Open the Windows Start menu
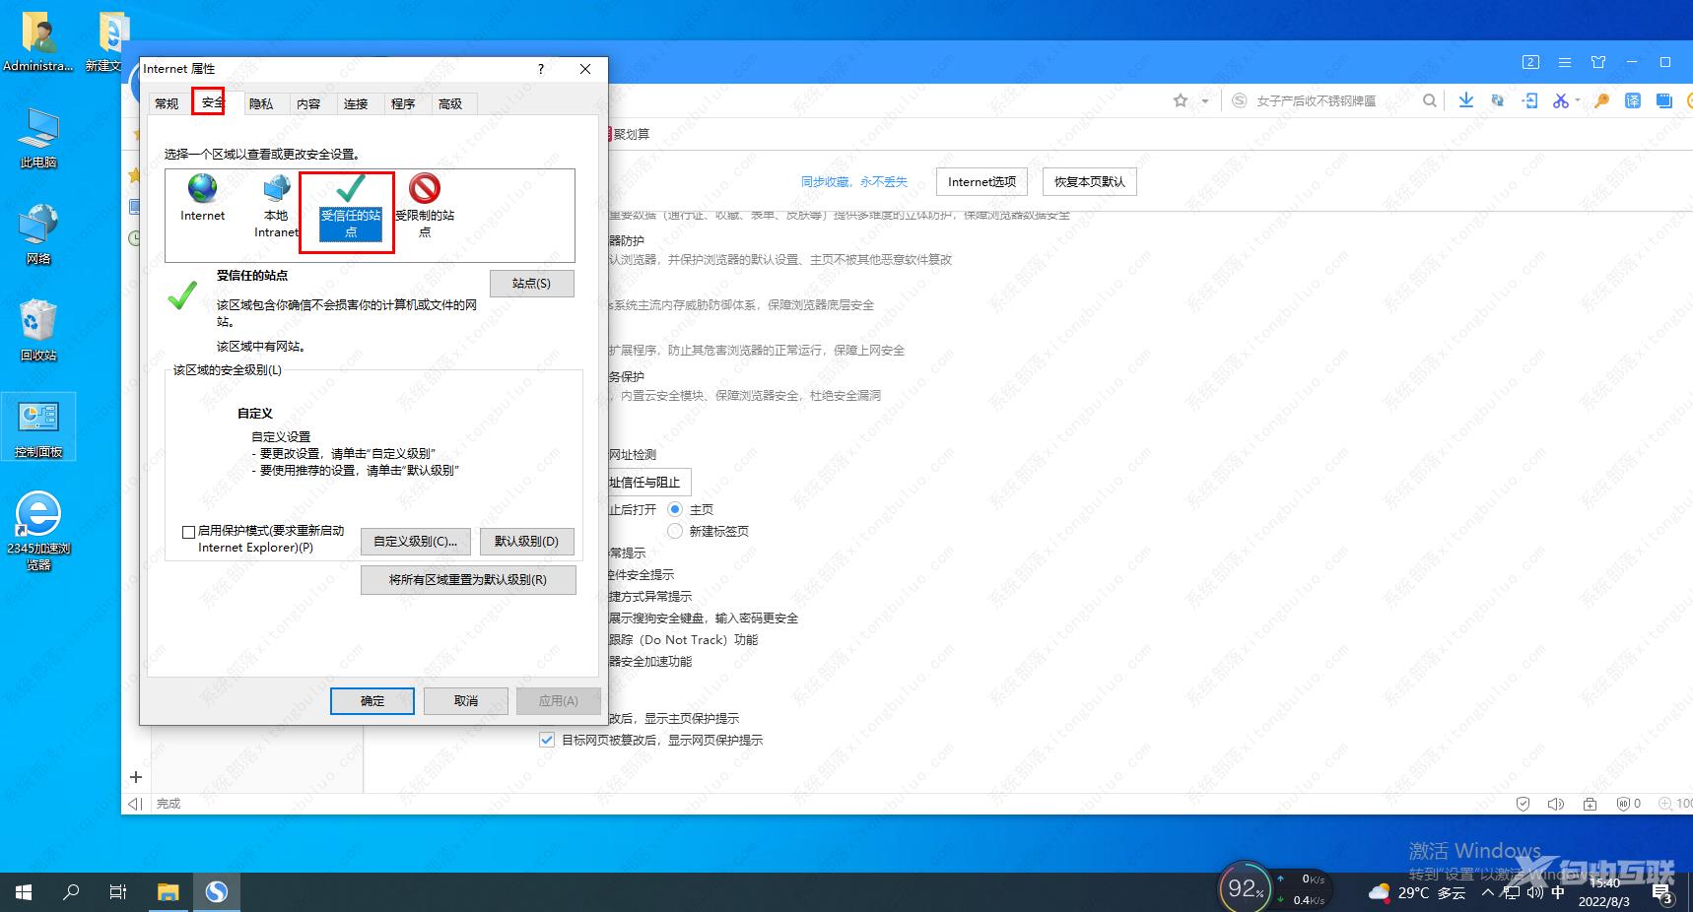This screenshot has height=912, width=1693. 24,892
